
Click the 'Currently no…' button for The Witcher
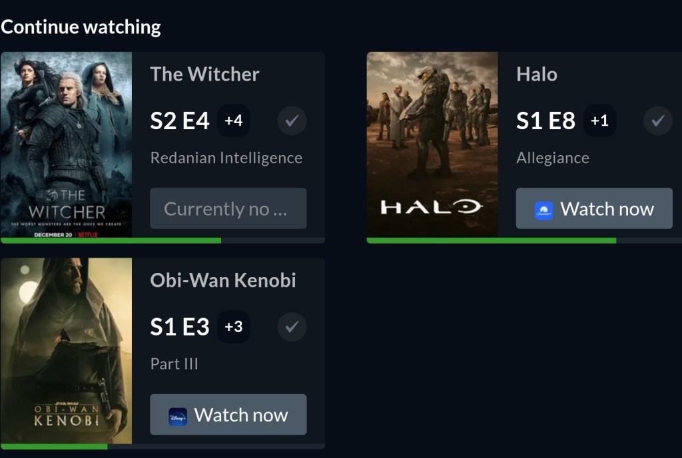[x=228, y=208]
